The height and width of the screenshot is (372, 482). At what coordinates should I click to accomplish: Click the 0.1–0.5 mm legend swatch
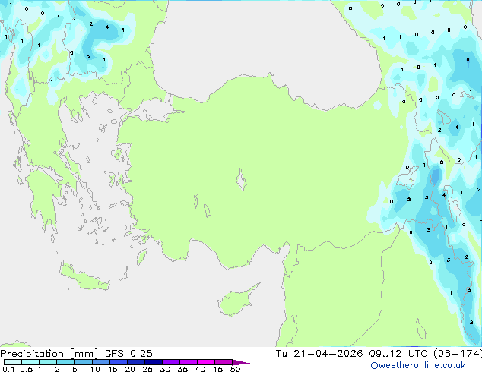(13, 362)
